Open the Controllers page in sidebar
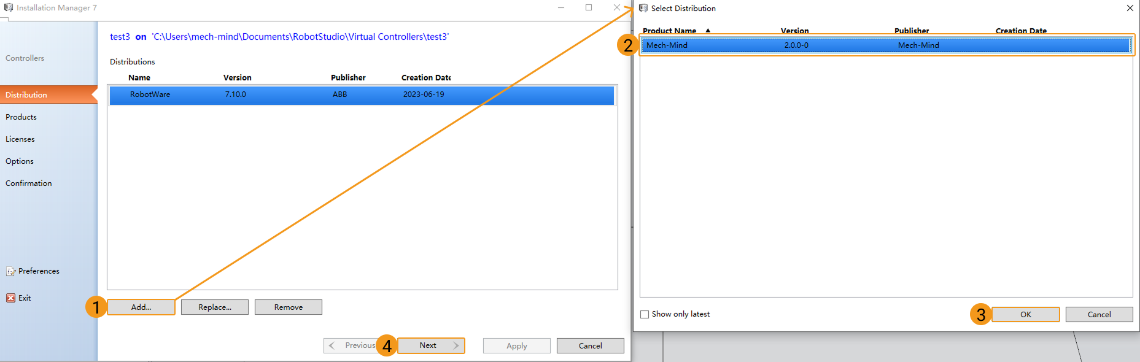This screenshot has width=1140, height=362. [x=25, y=58]
